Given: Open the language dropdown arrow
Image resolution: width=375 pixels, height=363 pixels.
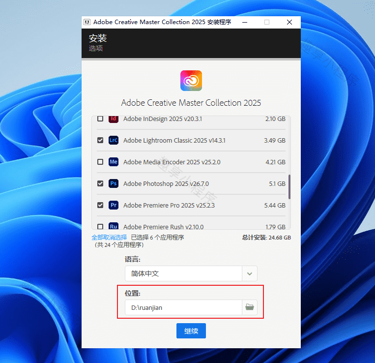Looking at the screenshot, I should 250,273.
